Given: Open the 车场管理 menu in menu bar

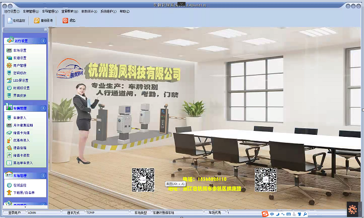Looking at the screenshot, I should [50, 11].
